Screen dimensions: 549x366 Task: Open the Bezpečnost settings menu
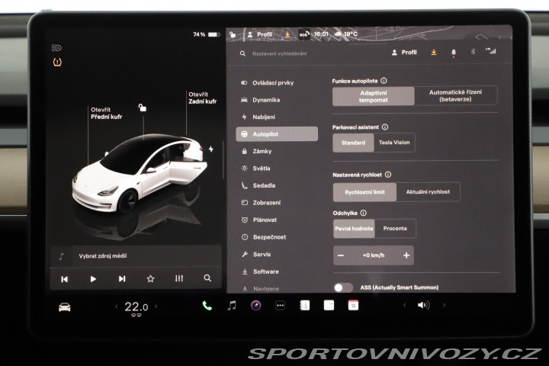[264, 237]
